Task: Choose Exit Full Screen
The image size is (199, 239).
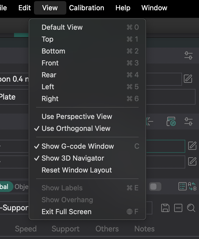Action: [x=66, y=212]
